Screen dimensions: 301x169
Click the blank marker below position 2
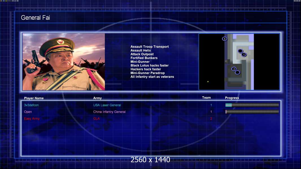click(237, 73)
